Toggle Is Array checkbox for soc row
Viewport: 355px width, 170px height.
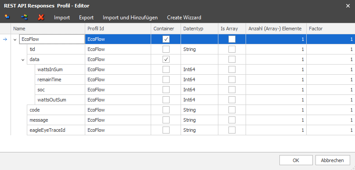[x=232, y=90]
